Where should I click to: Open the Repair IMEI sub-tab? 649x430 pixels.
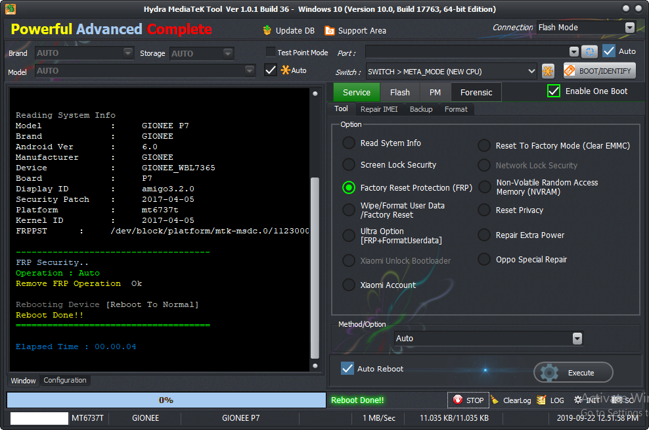tap(379, 109)
